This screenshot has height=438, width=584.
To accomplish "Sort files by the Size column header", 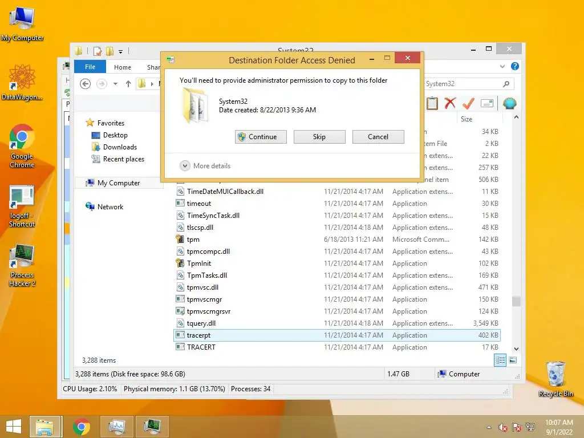I will 478,119.
